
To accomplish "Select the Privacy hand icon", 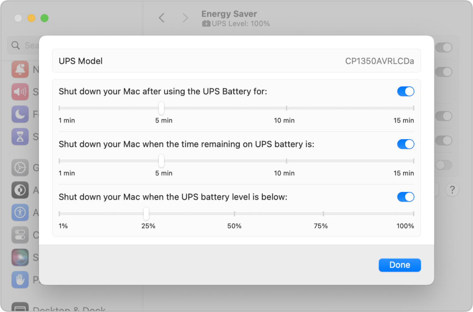I will [20, 279].
